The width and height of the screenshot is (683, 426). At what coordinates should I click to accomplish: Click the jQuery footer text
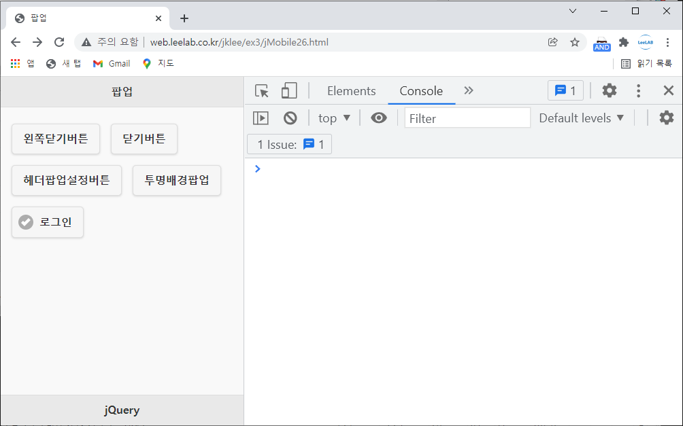click(x=122, y=410)
